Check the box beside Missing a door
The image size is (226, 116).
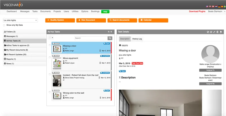click(x=50, y=45)
